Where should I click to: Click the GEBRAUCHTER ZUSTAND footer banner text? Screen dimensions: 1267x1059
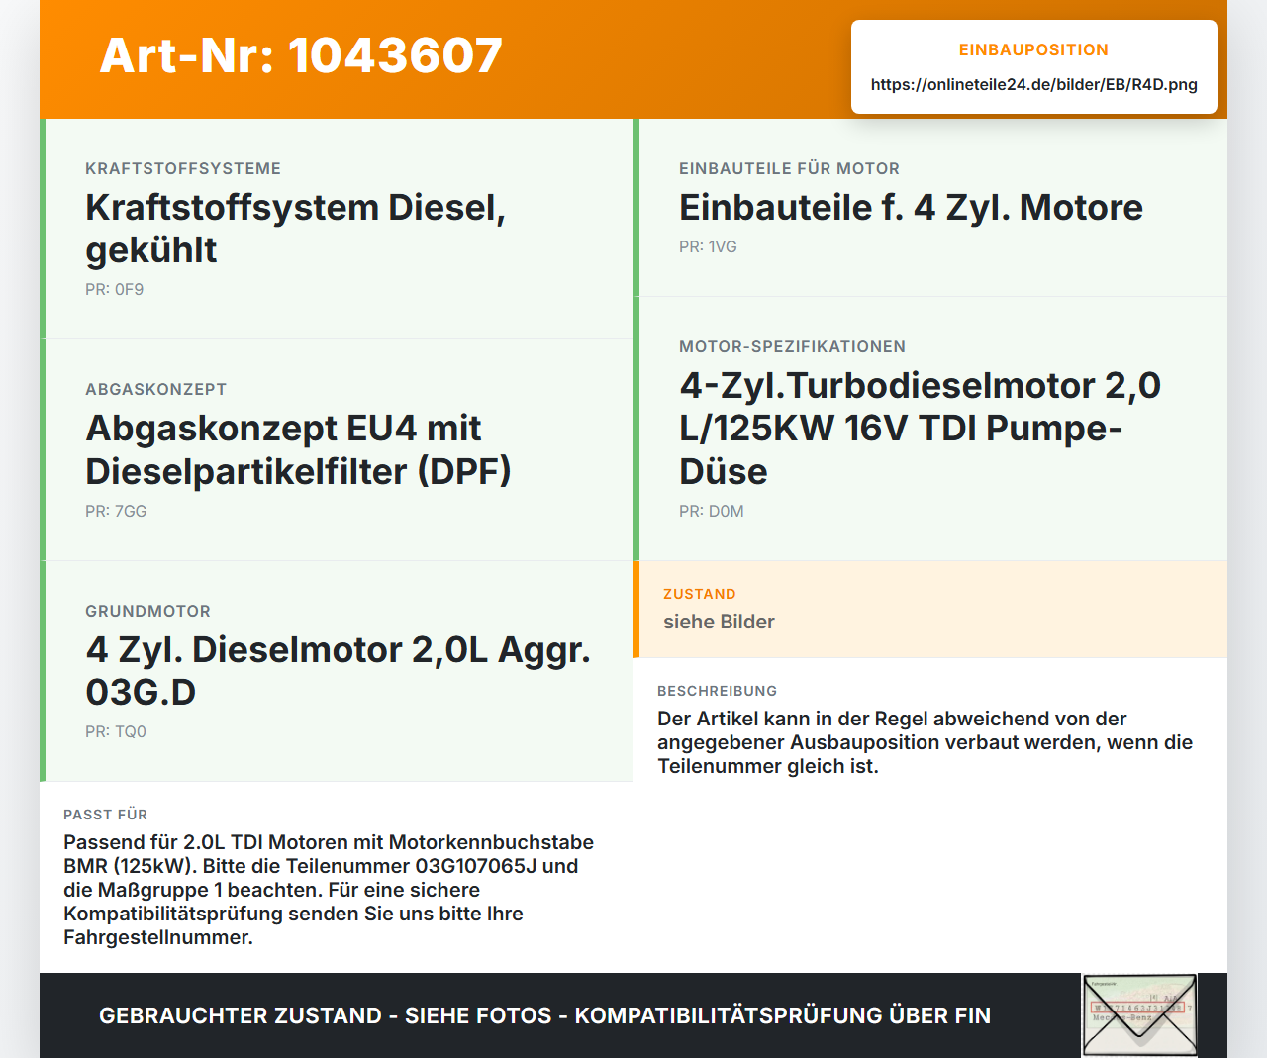(544, 1016)
